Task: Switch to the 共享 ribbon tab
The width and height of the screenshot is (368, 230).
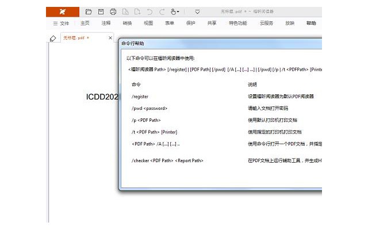Action: click(x=212, y=23)
